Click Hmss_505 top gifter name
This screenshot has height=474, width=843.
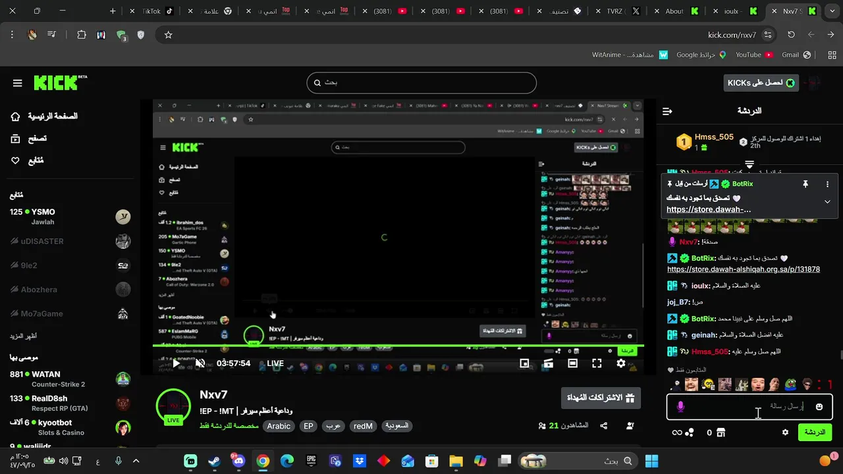(x=714, y=137)
